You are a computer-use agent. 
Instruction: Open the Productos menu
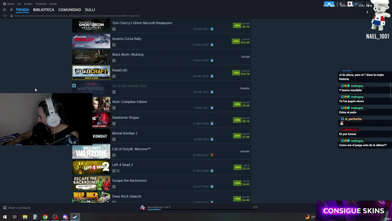coord(41,4)
